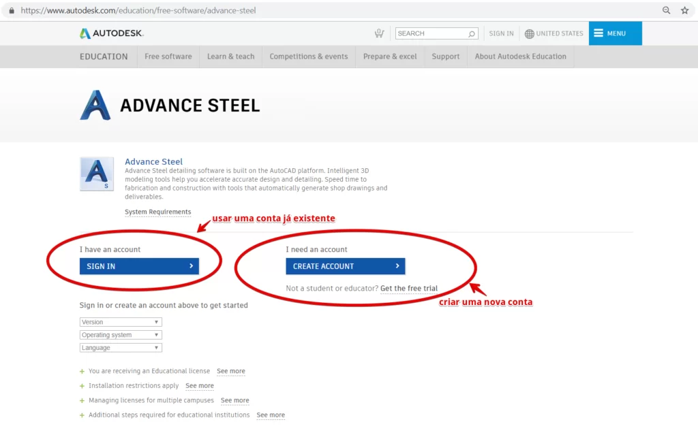This screenshot has width=698, height=435.
Task: Click the Advance Steel product thumbnail icon
Action: [97, 174]
